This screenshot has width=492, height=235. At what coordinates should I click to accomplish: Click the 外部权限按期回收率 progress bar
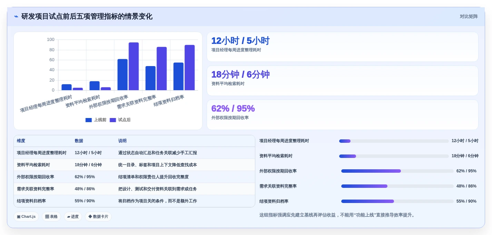397,171
